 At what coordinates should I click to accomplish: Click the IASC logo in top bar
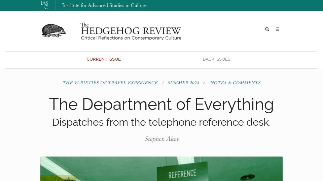[44, 5]
